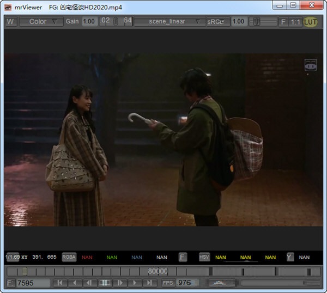327x293 pixels.
Task: Play the video backwards
Action: 75,283
